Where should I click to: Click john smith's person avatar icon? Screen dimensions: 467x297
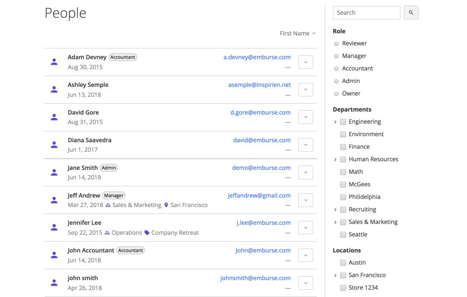[x=54, y=283]
